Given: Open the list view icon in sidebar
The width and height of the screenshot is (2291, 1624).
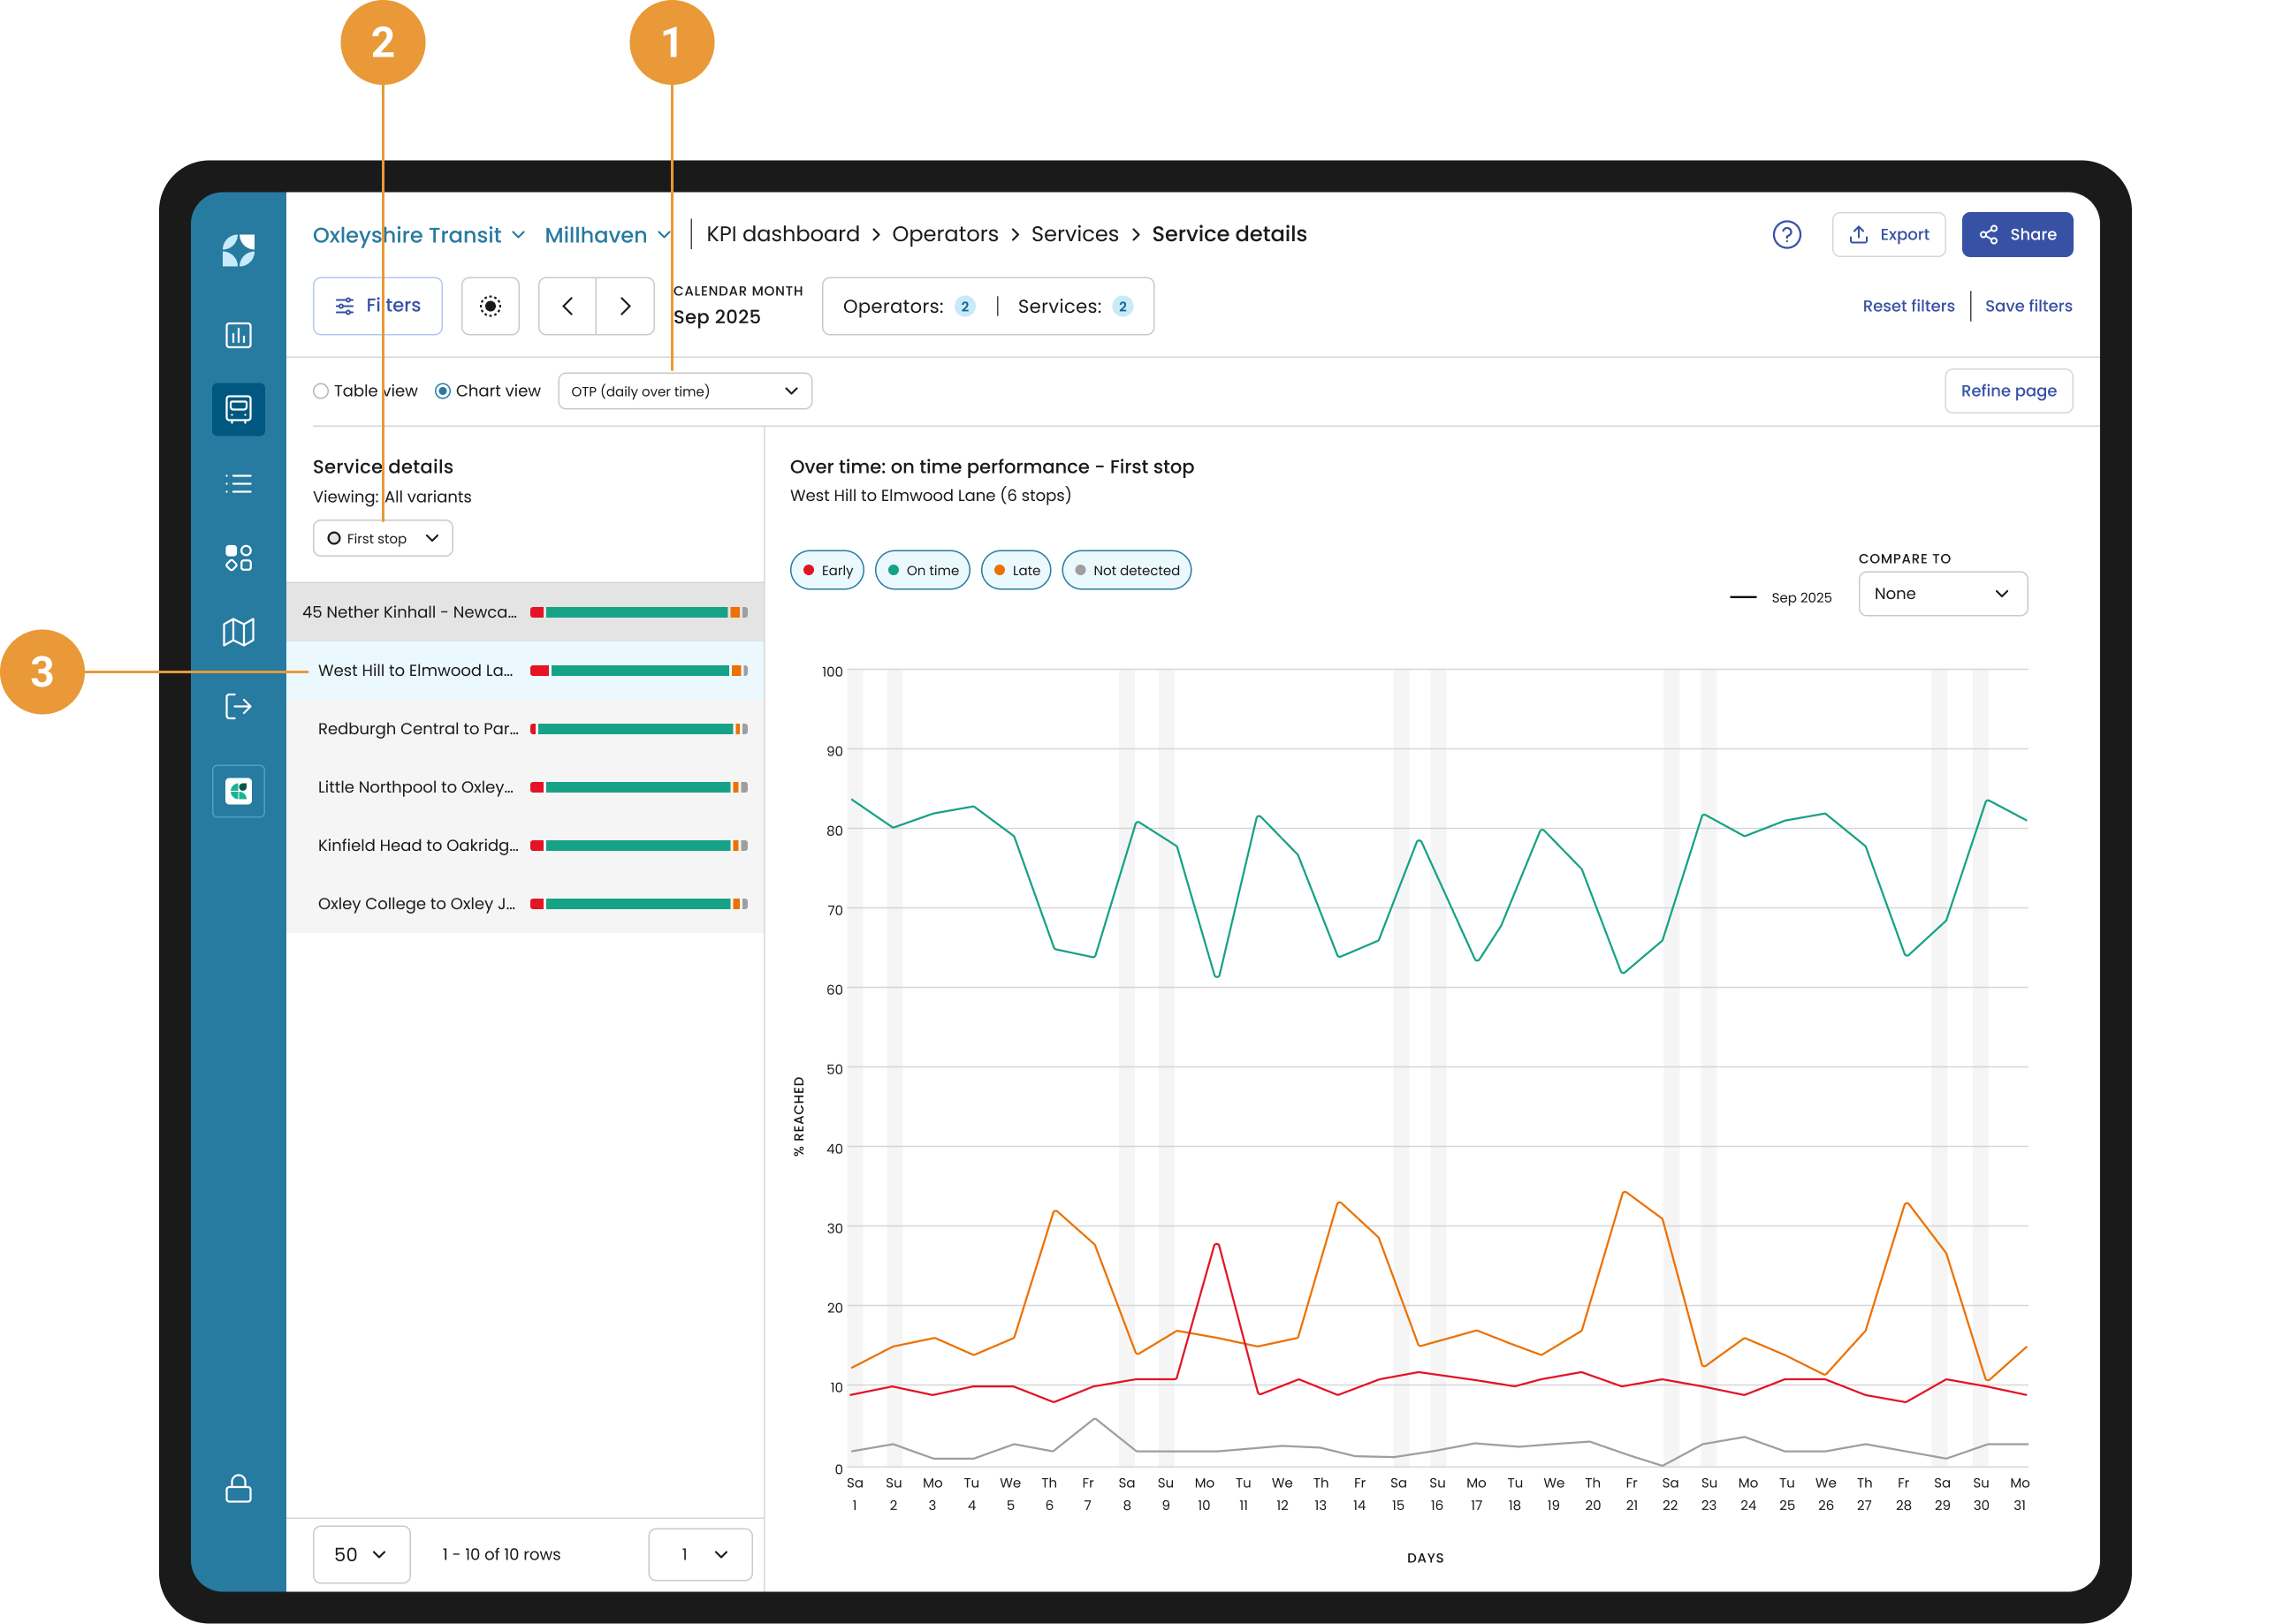Looking at the screenshot, I should (238, 484).
